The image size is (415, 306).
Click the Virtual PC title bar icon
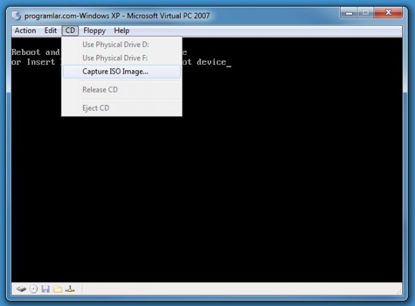click(16, 16)
